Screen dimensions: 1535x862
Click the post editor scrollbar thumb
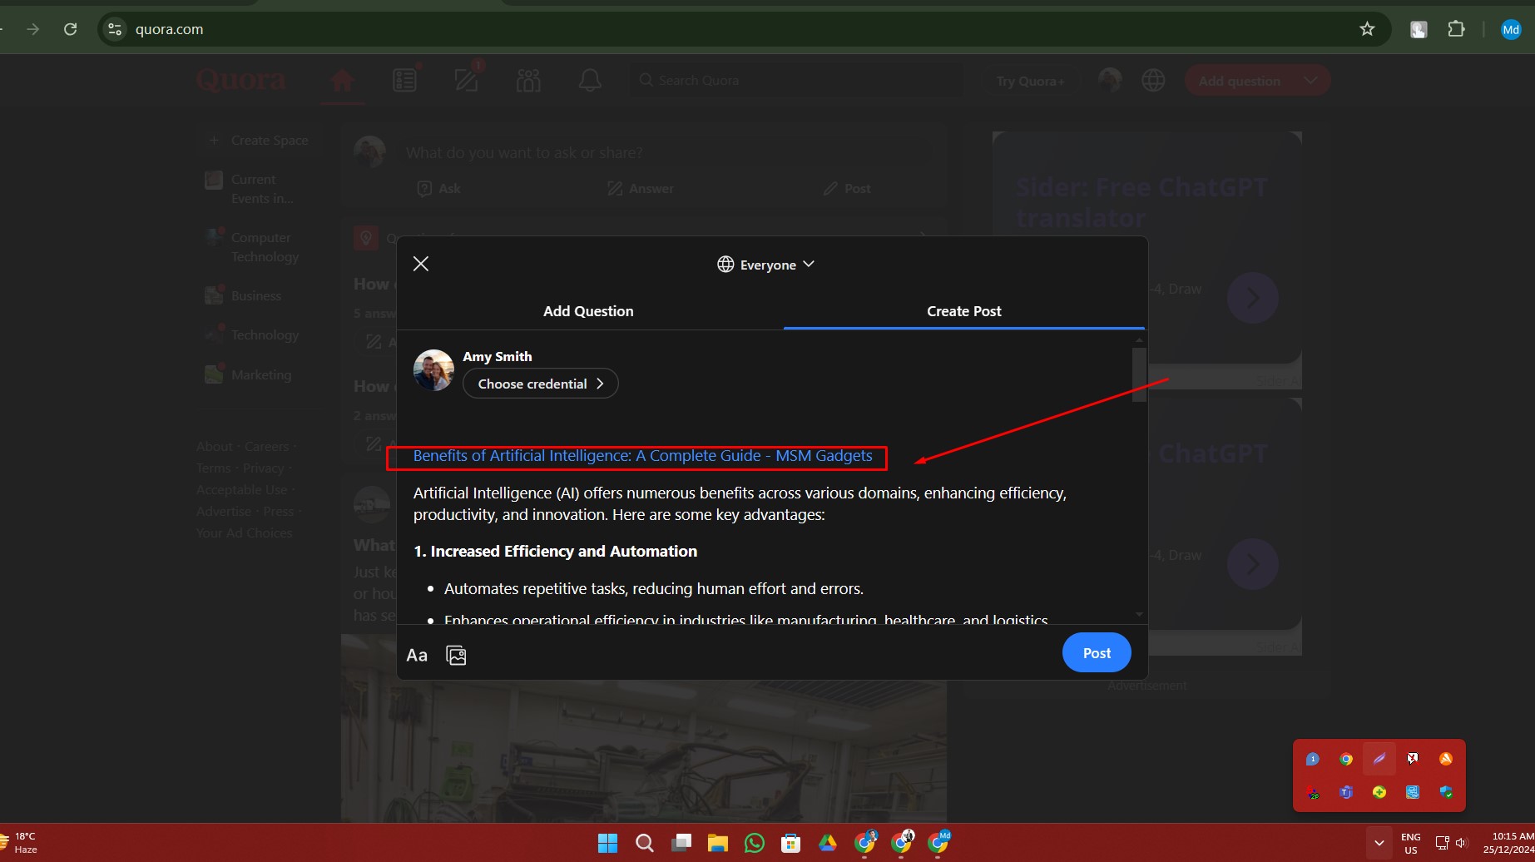(1139, 374)
